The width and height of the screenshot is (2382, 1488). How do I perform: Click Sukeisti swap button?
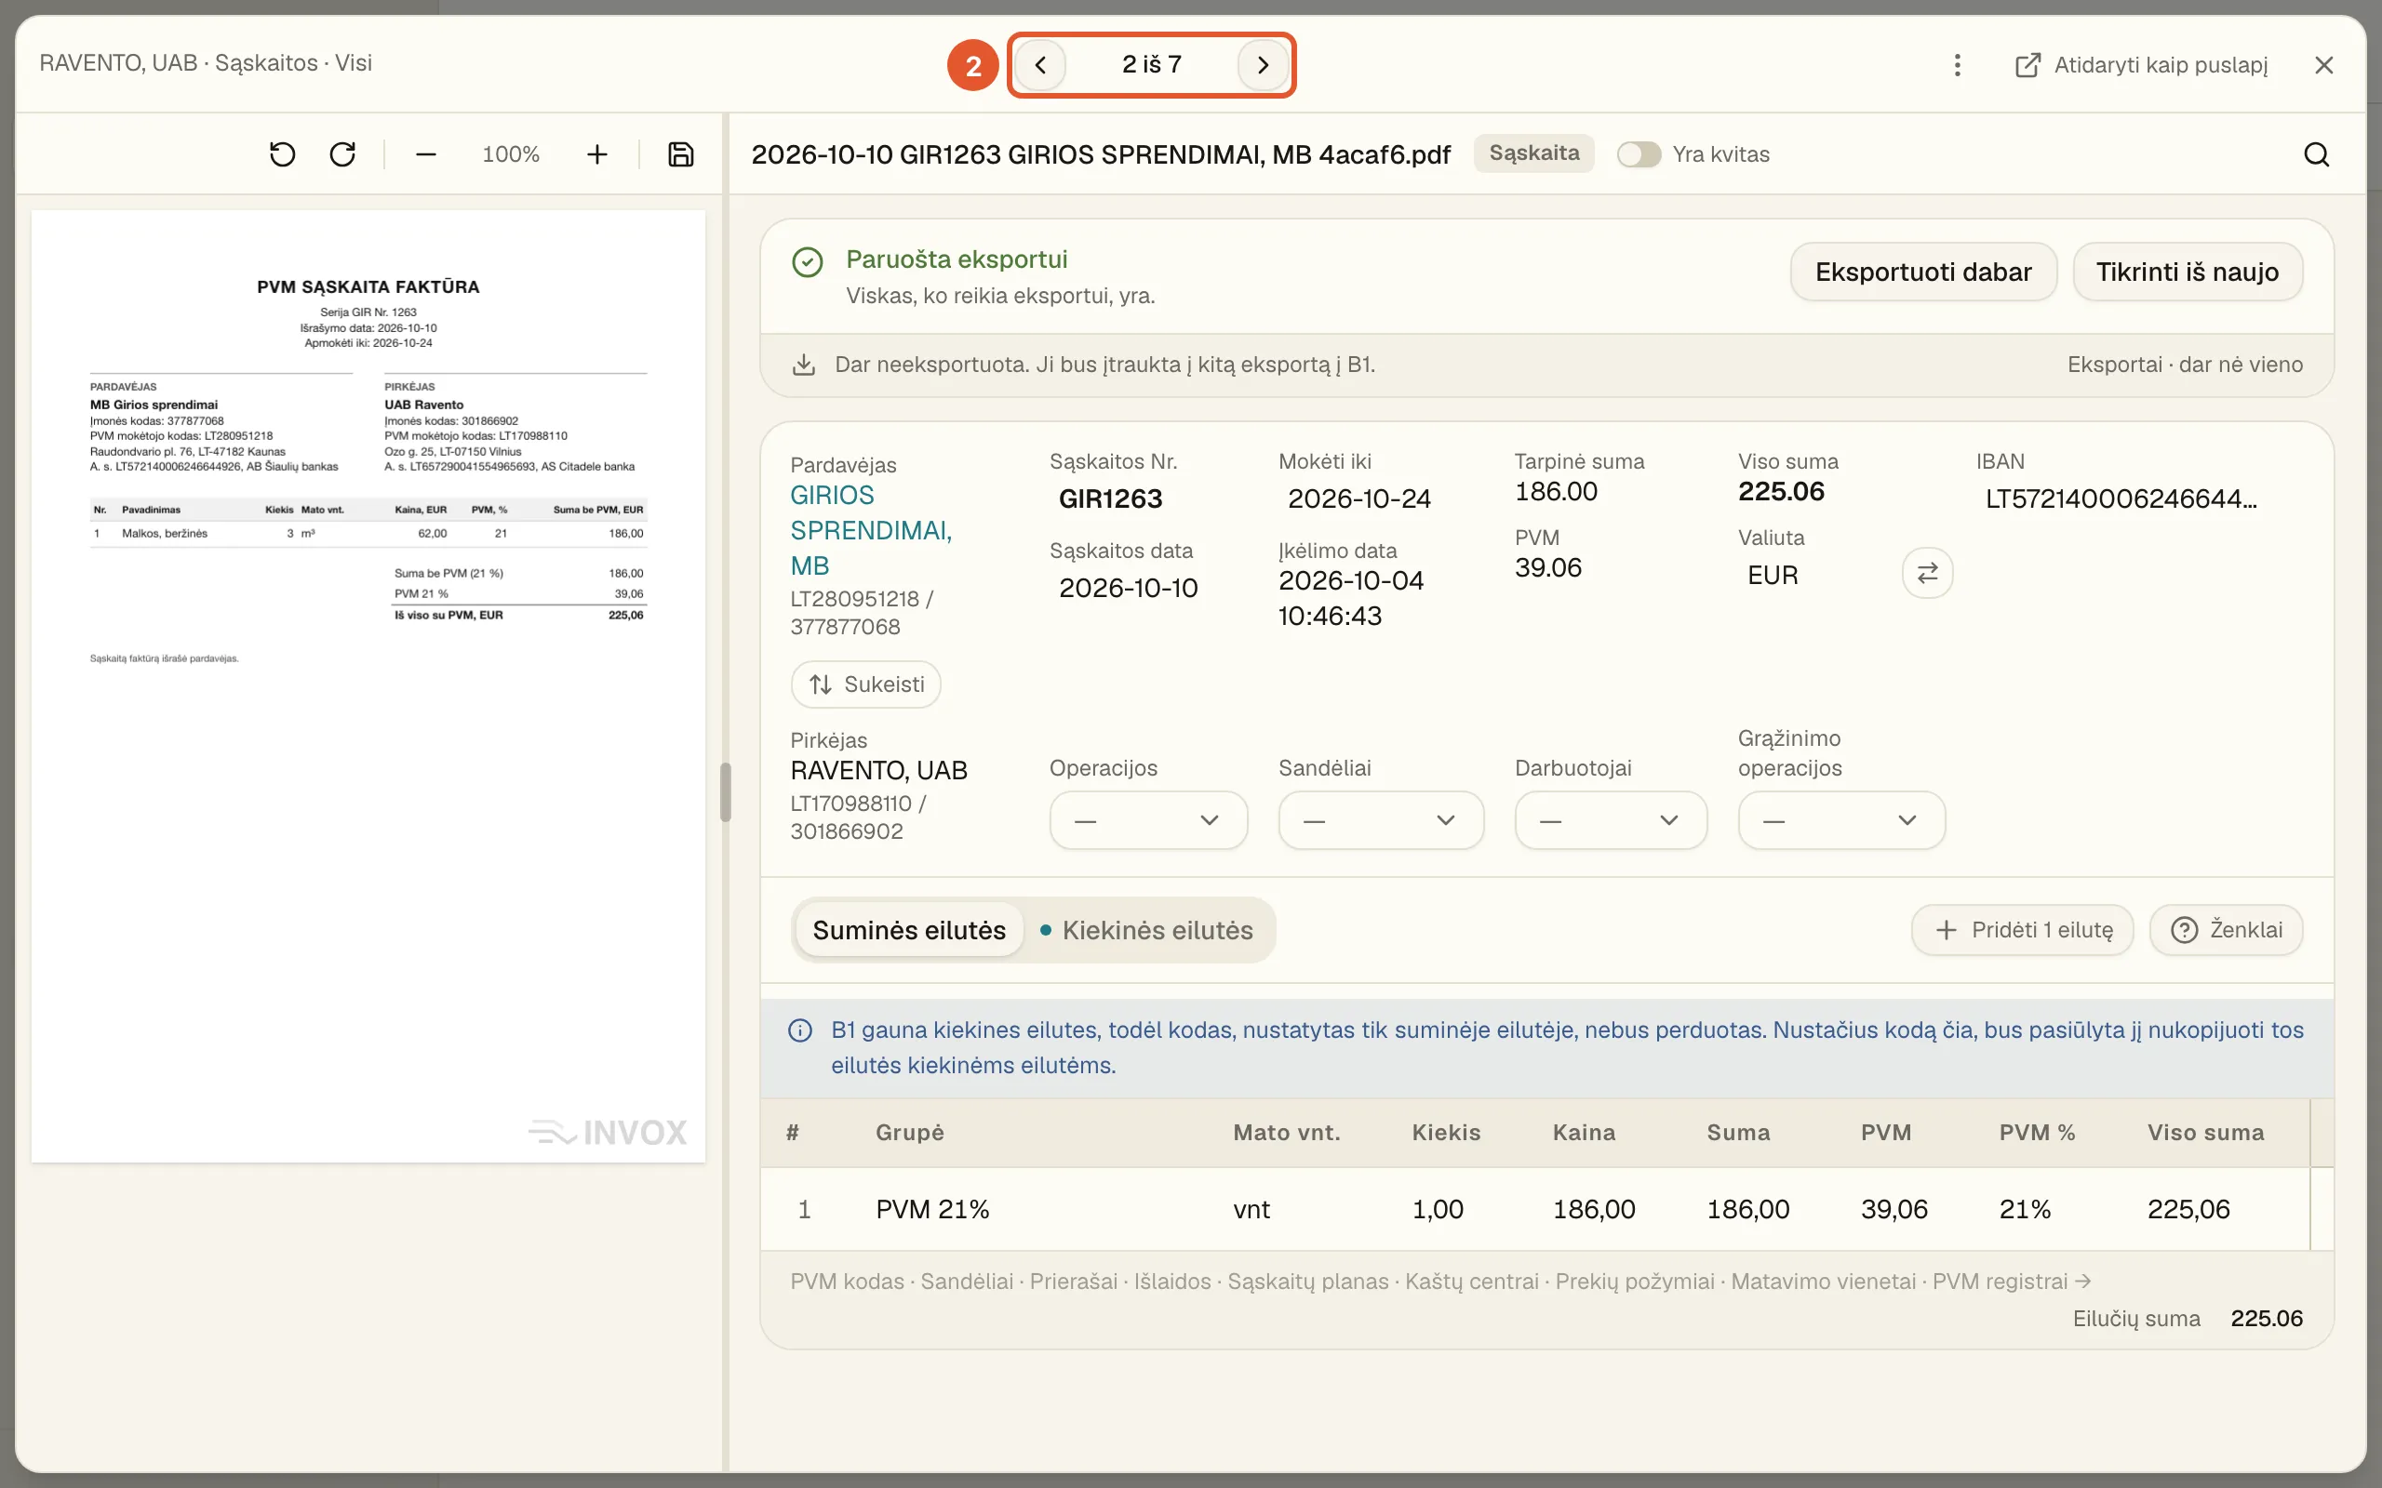(865, 684)
